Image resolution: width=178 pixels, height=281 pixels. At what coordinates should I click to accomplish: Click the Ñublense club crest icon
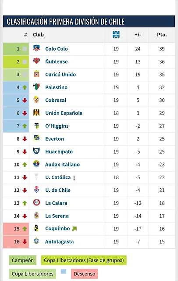tap(36, 61)
